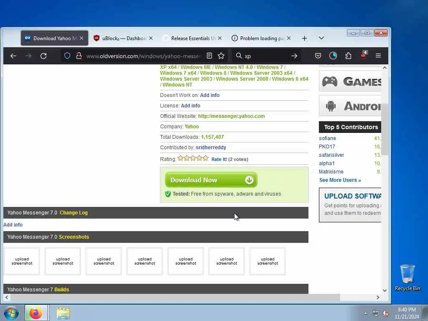Open tracking protection shield icon
The height and width of the screenshot is (321, 428).
click(x=67, y=56)
